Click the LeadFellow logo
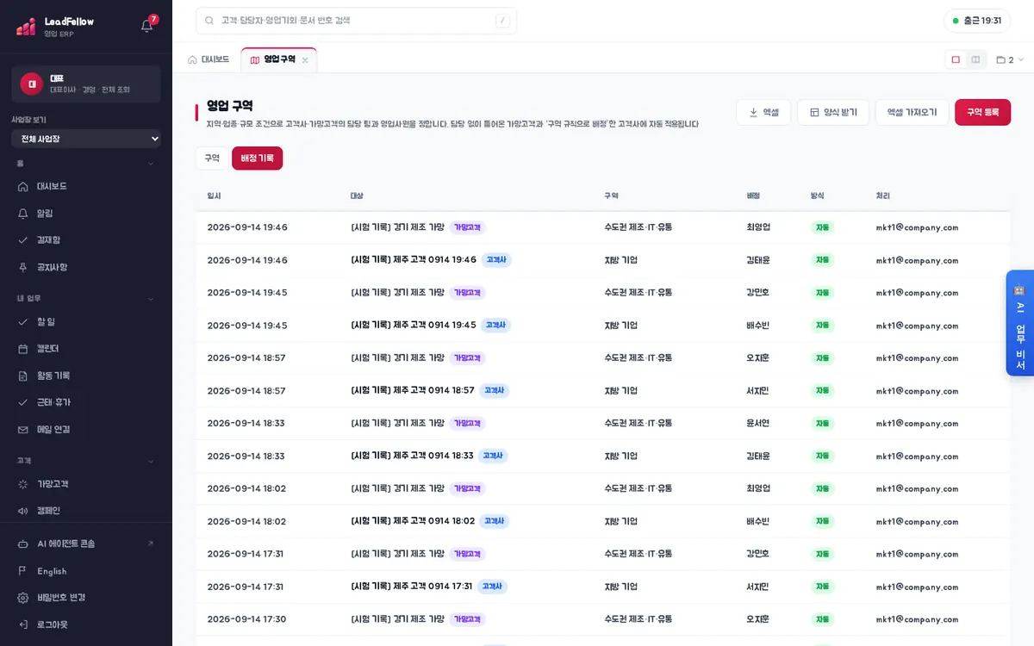This screenshot has height=646, width=1034. coord(55,27)
